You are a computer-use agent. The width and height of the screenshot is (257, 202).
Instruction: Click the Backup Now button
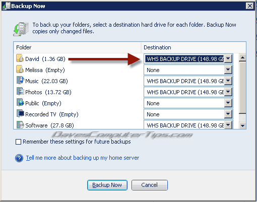[x=107, y=185]
